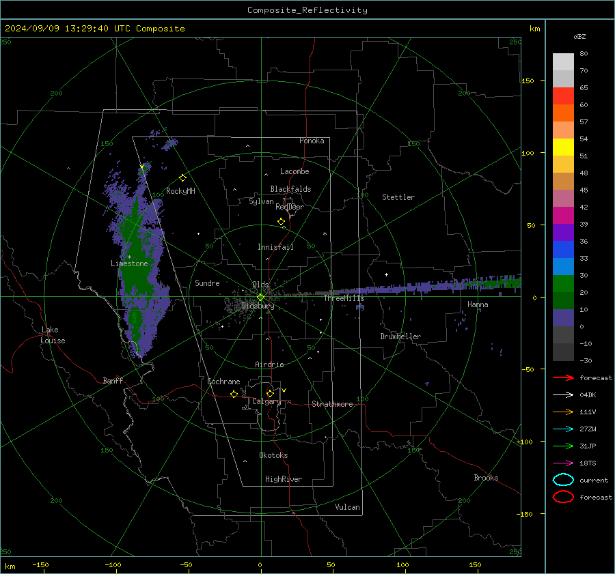The height and width of the screenshot is (574, 615).
Task: Click the orange 111V arrow in legend
Action: (563, 412)
